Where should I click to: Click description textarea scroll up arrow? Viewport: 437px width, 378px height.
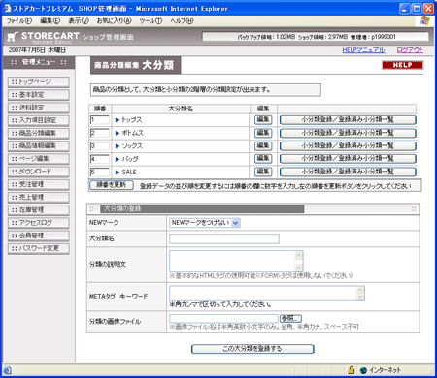point(298,255)
